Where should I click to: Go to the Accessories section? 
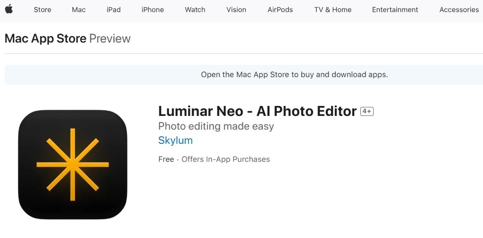(x=459, y=9)
